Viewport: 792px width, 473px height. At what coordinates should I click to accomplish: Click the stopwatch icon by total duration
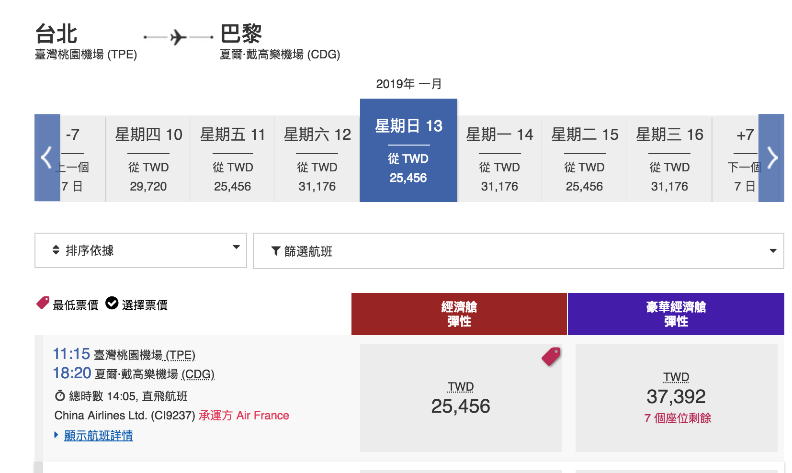[x=60, y=396]
